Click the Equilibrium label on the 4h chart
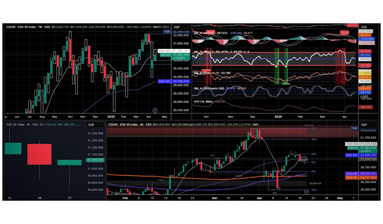 [x=315, y=183]
